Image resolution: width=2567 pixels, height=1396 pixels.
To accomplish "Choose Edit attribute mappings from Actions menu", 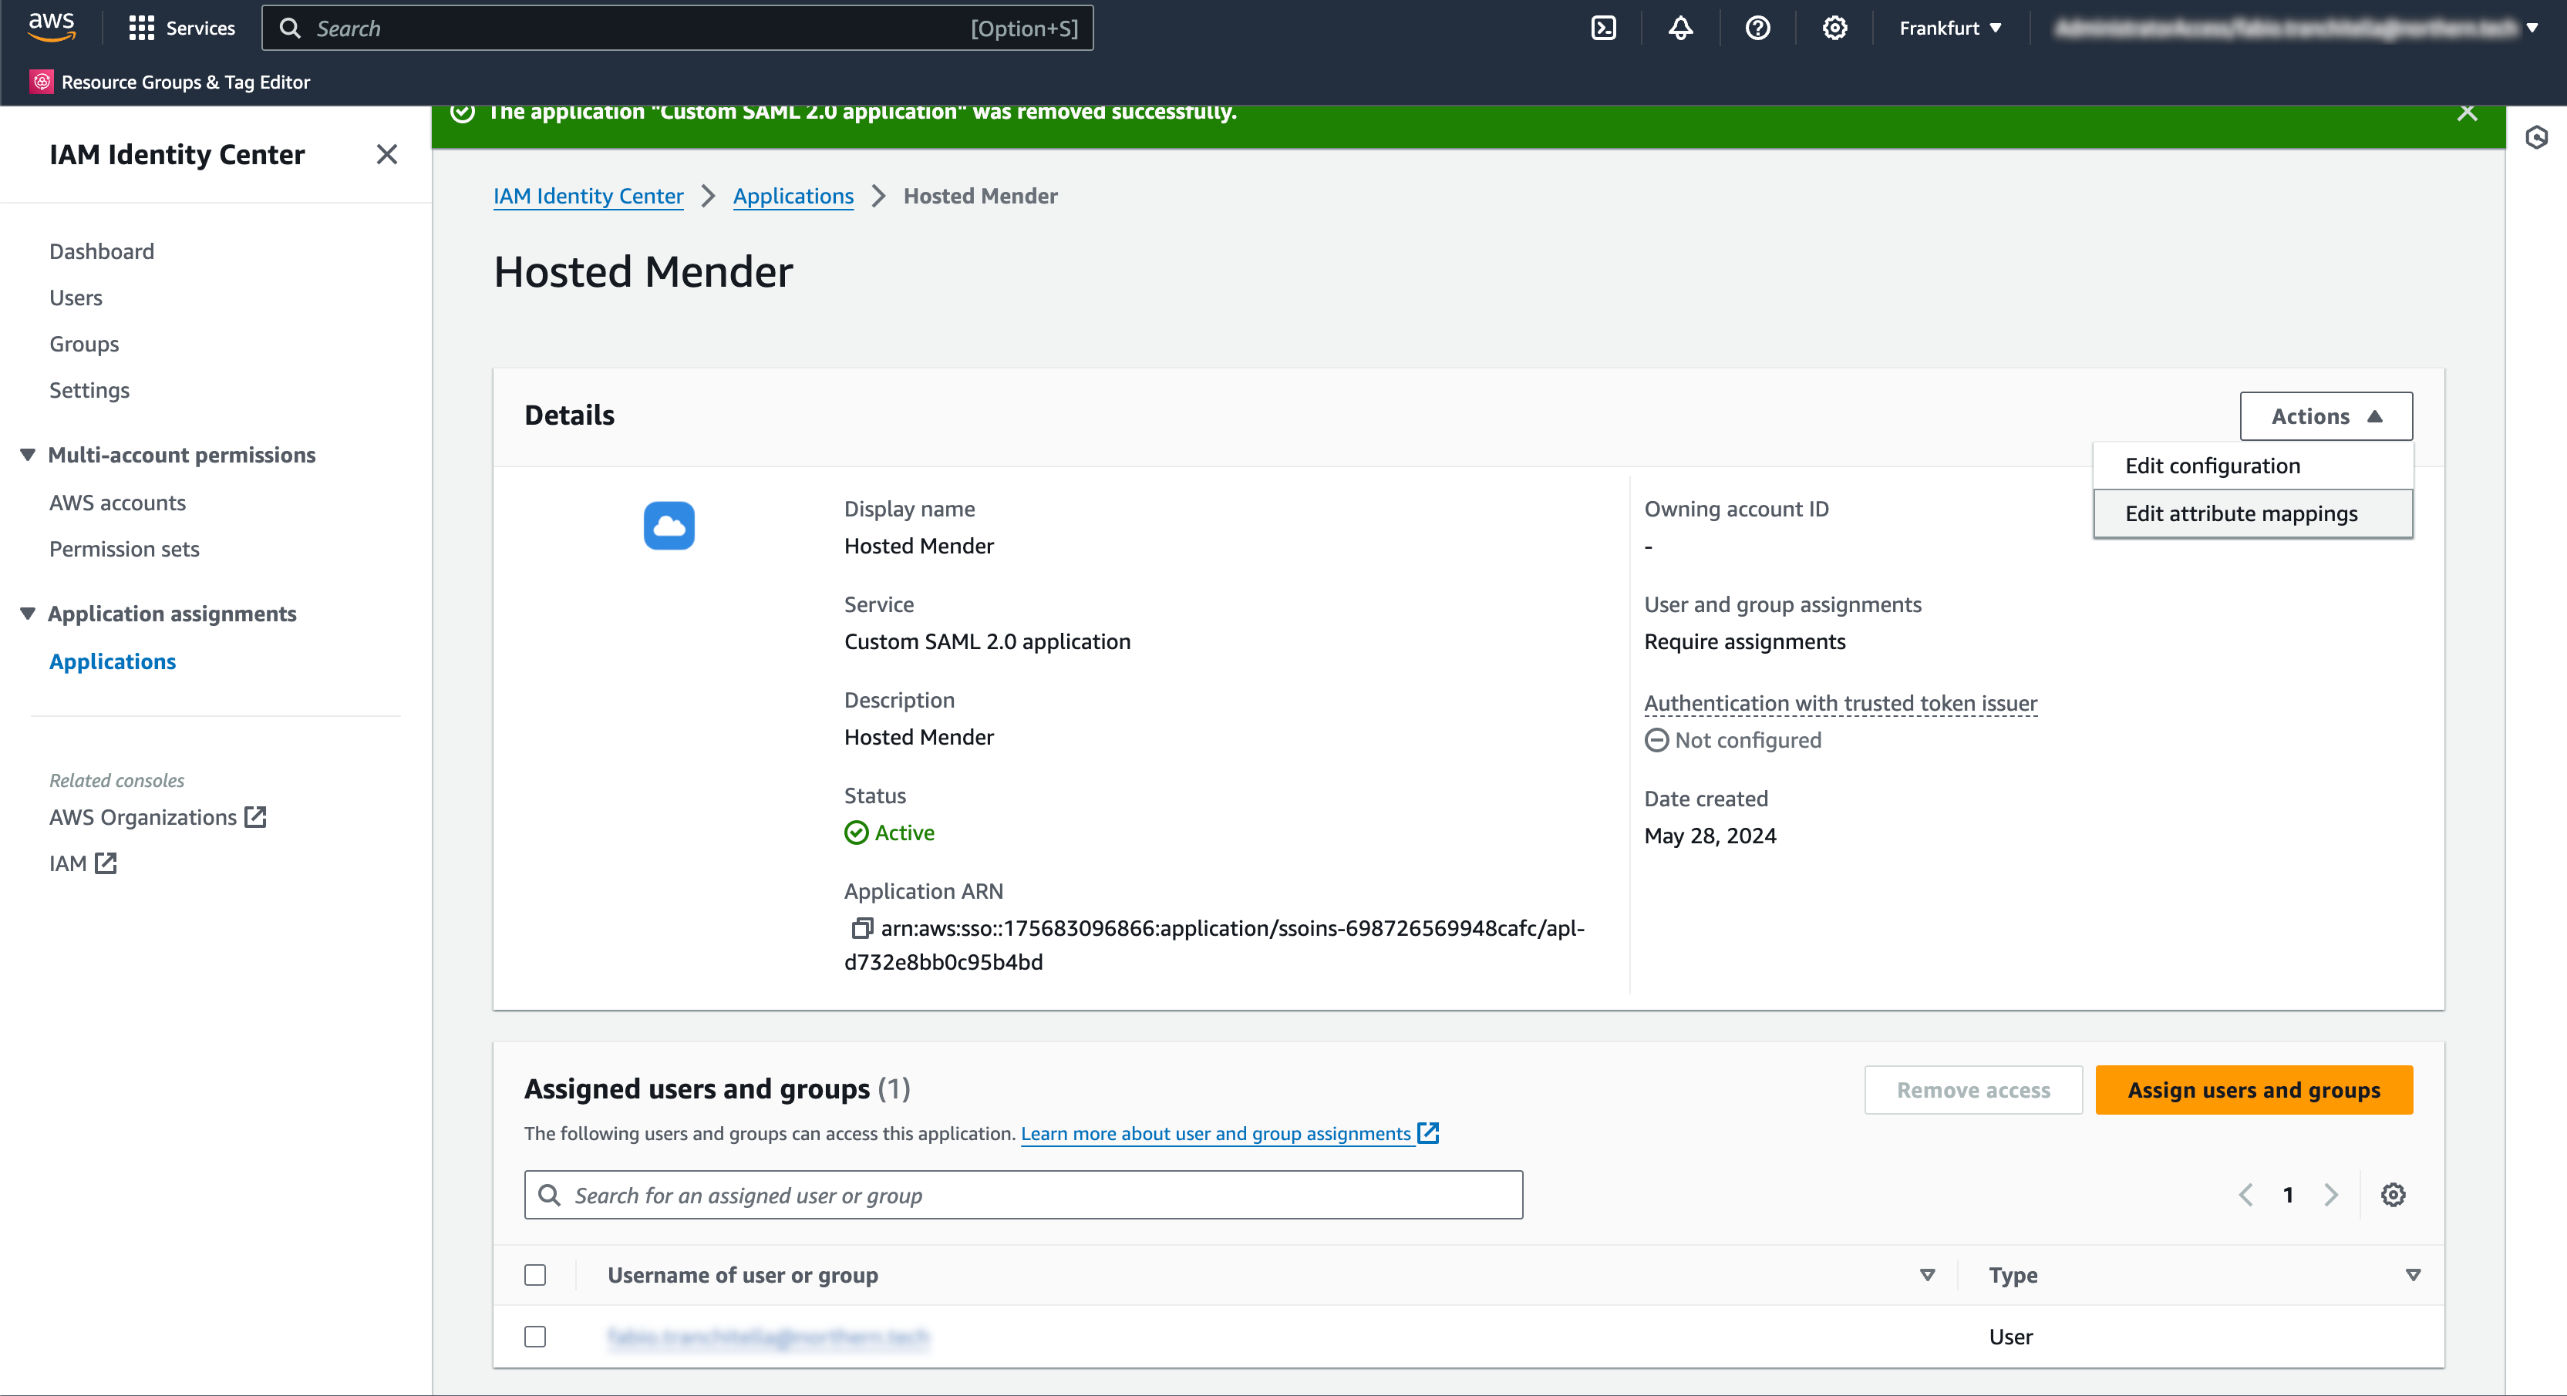I will point(2240,514).
